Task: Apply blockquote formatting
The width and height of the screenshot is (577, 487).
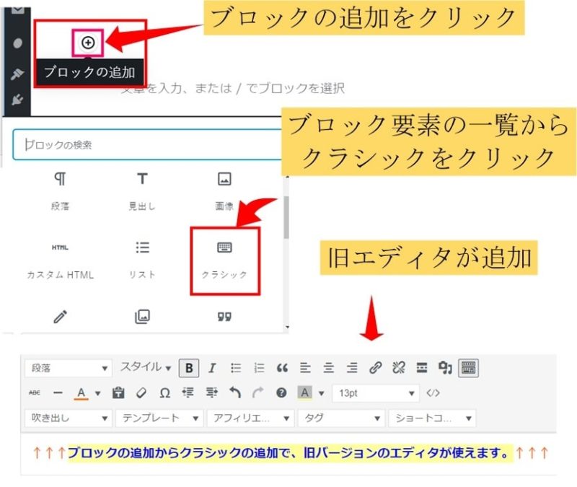Action: (282, 368)
